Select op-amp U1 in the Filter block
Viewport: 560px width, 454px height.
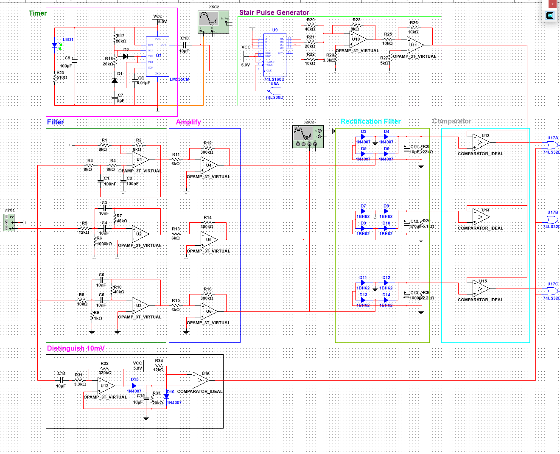[140, 160]
